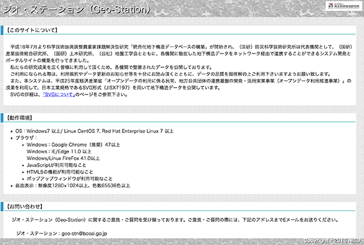This screenshot has height=245, width=364.
Task: Click the Windows IE/Edge 11.0 以上 line
Action: point(59,152)
